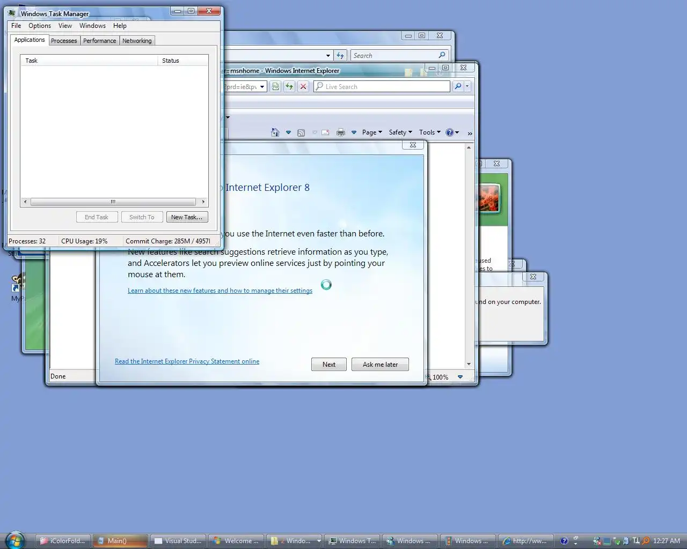Screen dimensions: 687x549
Task: Open the zoom level dropdown next to 100%
Action: point(460,377)
